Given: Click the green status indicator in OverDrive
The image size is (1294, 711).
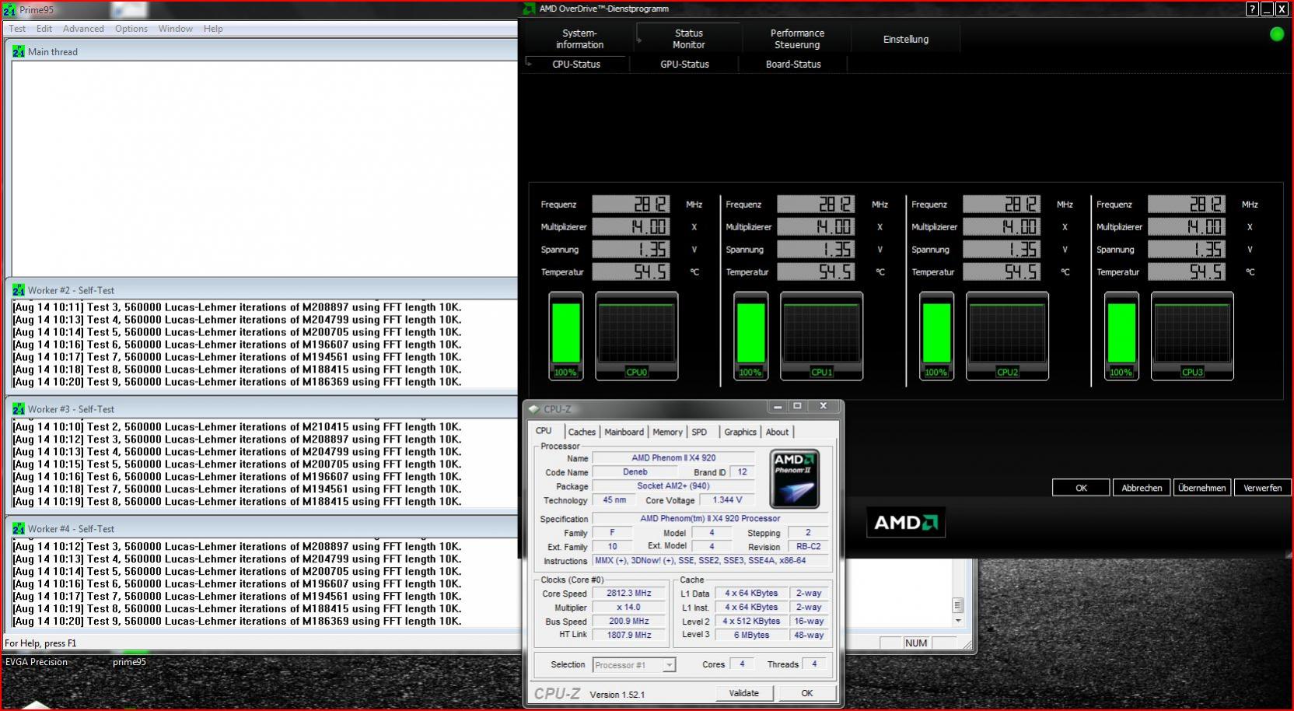Looking at the screenshot, I should 1277,34.
